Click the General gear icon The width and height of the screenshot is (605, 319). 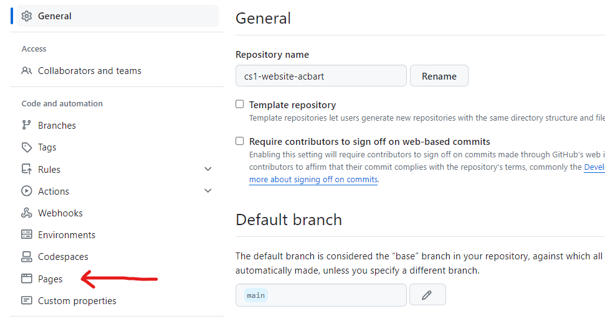click(x=27, y=16)
